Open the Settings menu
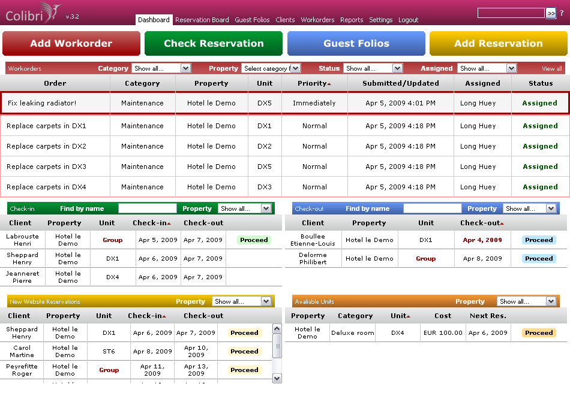The height and width of the screenshot is (393, 570). 380,20
